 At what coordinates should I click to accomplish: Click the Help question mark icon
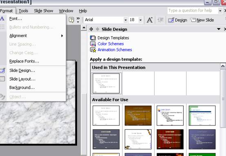(x=71, y=20)
